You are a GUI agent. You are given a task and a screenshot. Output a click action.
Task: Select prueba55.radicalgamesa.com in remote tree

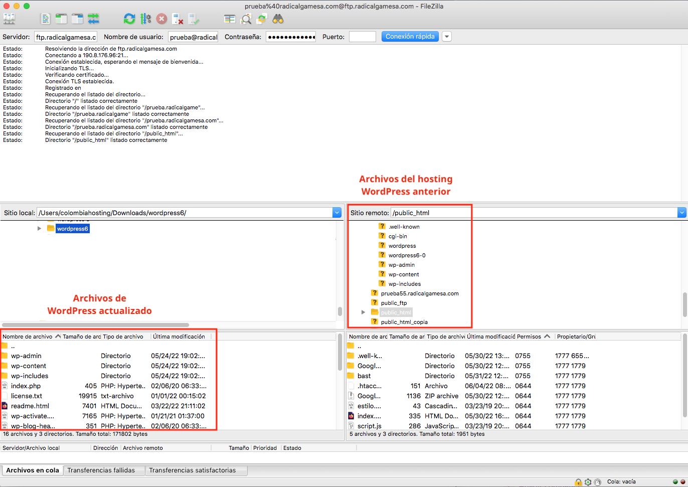(x=420, y=293)
